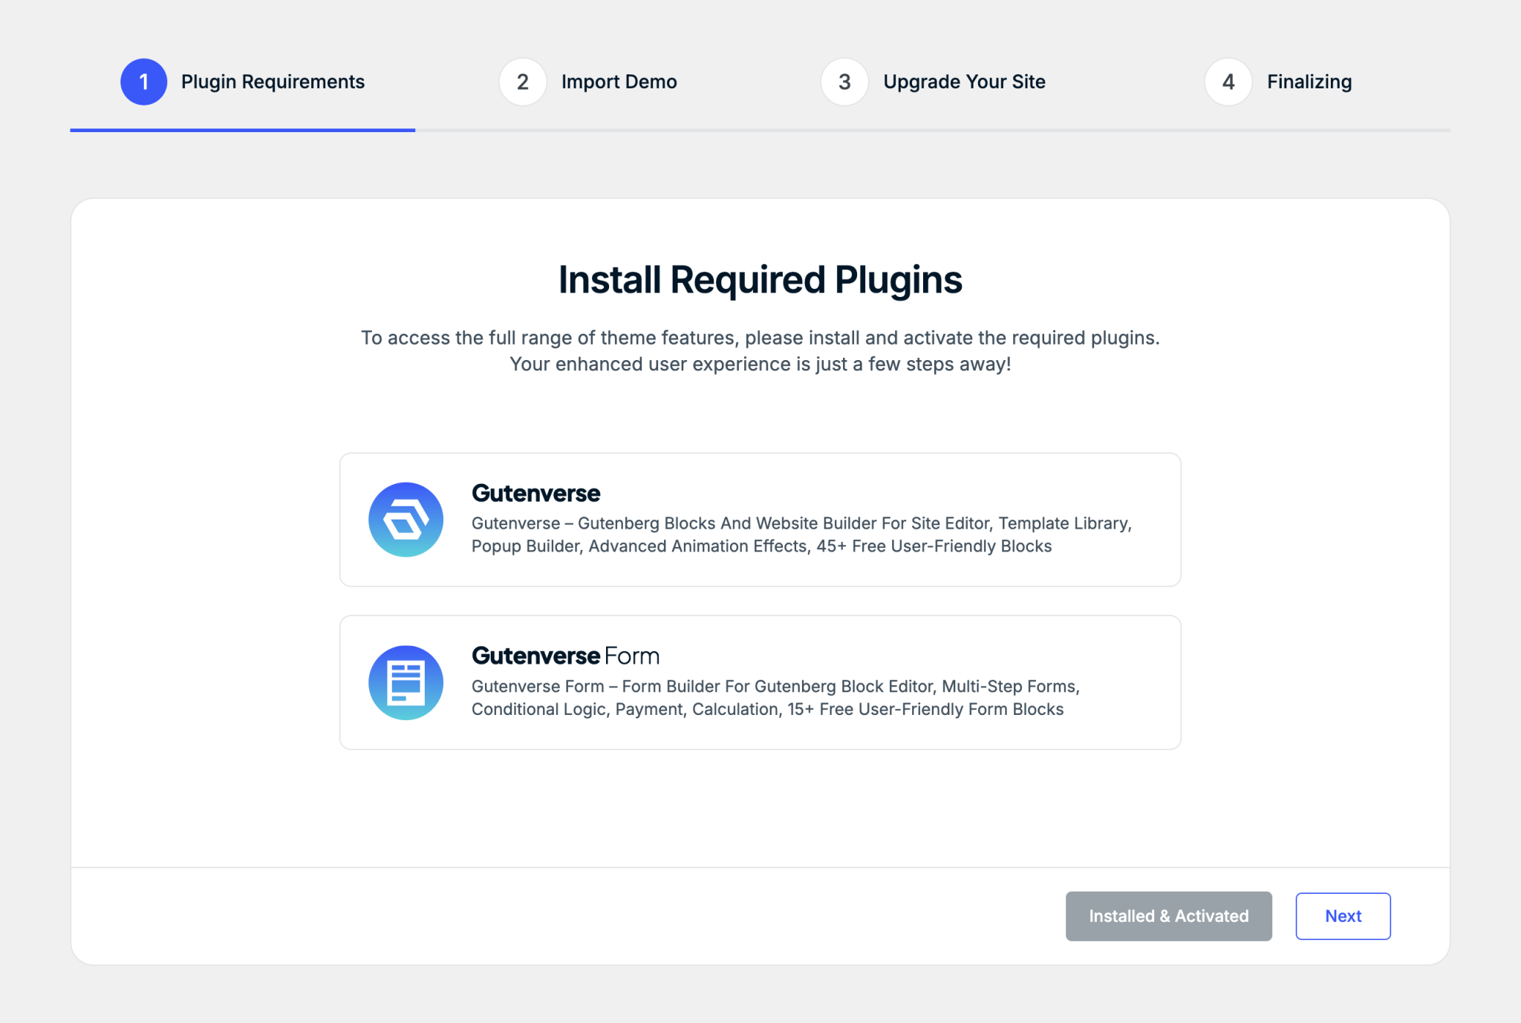1521x1023 pixels.
Task: Click the step 3 circle indicator
Action: click(844, 82)
